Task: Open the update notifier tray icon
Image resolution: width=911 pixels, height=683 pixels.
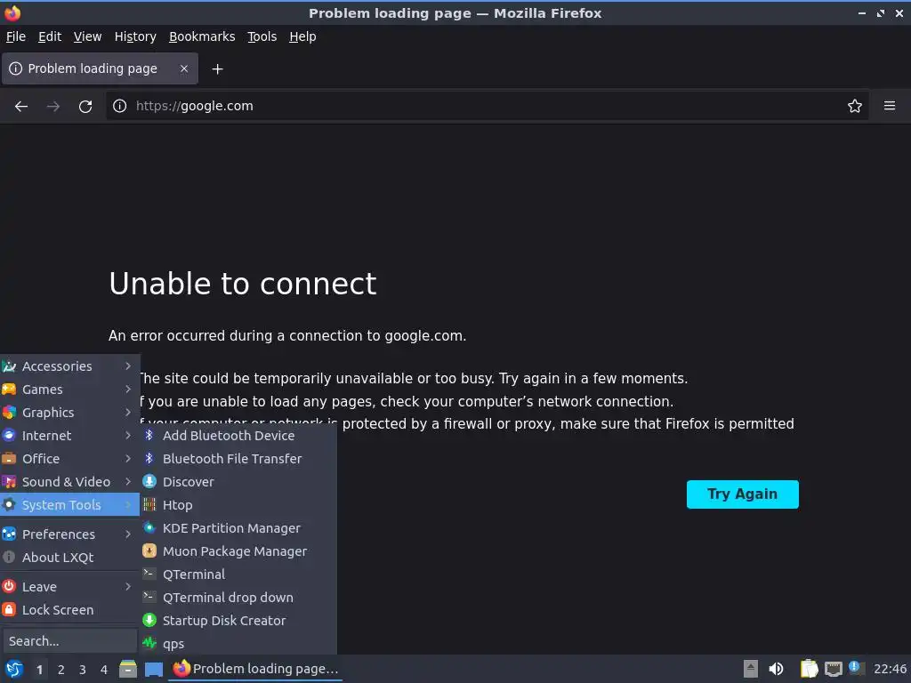Action: coord(856,668)
